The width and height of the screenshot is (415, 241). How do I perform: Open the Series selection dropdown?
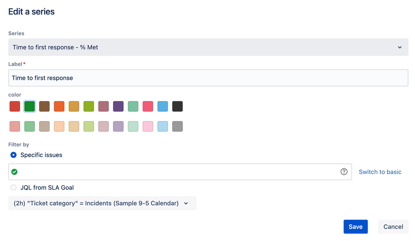(208, 47)
